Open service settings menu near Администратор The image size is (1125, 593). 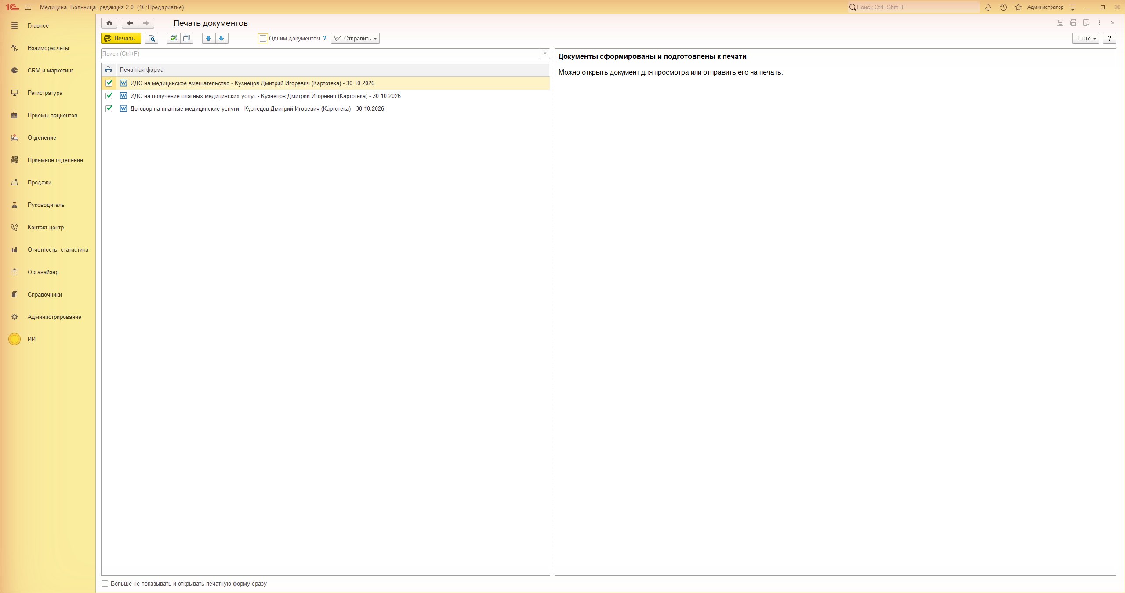[x=1073, y=7]
